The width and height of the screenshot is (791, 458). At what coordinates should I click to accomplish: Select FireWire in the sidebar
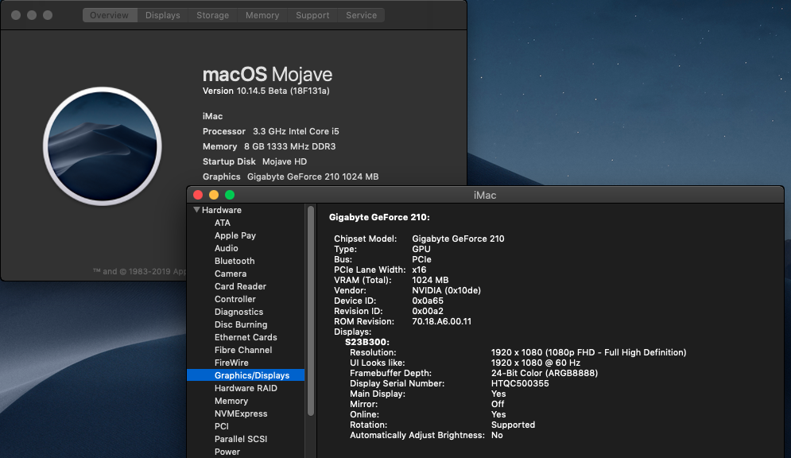click(231, 363)
